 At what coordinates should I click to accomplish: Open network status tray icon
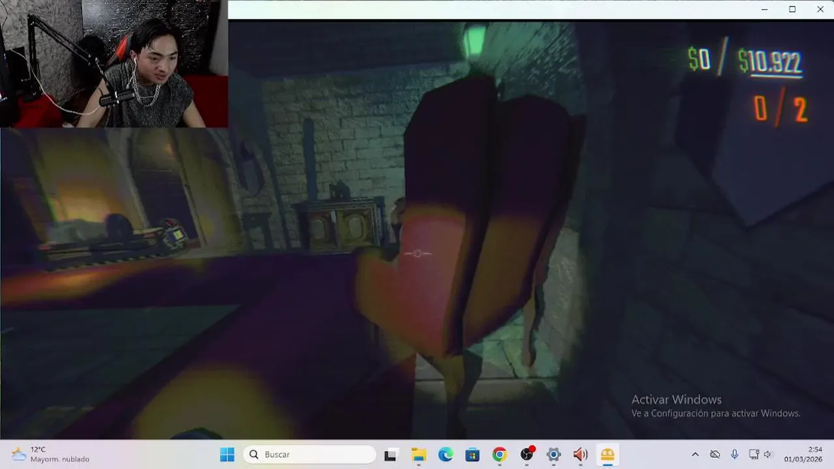[754, 455]
